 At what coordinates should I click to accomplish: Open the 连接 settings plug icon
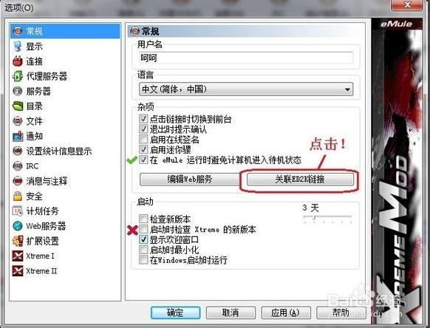click(18, 61)
